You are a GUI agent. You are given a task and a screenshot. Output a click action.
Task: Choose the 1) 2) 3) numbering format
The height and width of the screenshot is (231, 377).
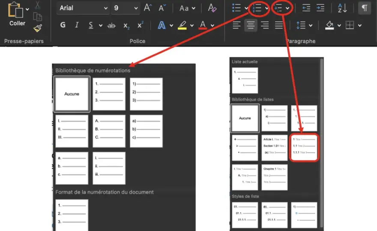pos(146,94)
